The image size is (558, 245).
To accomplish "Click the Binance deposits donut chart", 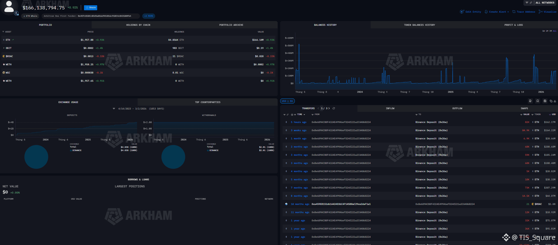I will (36, 157).
